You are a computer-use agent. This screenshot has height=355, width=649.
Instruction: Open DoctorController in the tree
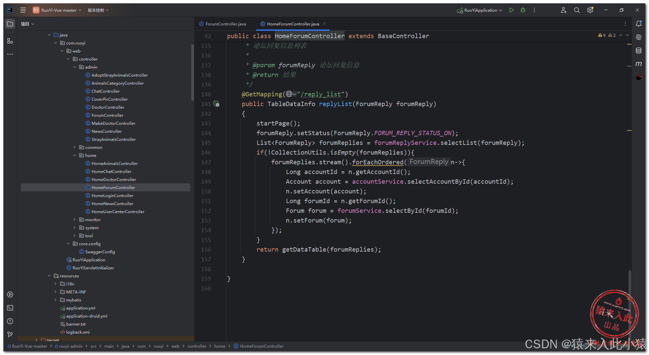[108, 107]
